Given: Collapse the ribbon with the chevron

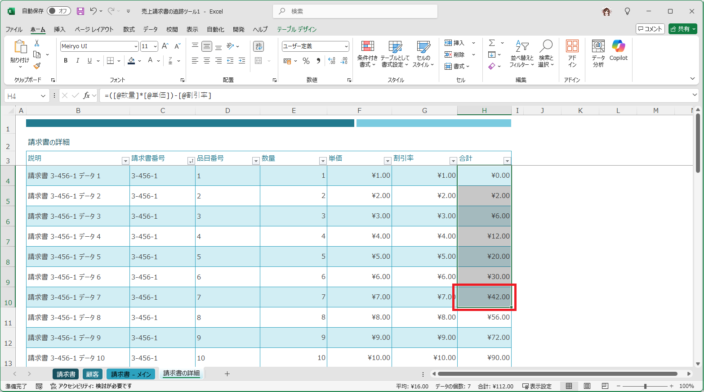Looking at the screenshot, I should tap(692, 79).
